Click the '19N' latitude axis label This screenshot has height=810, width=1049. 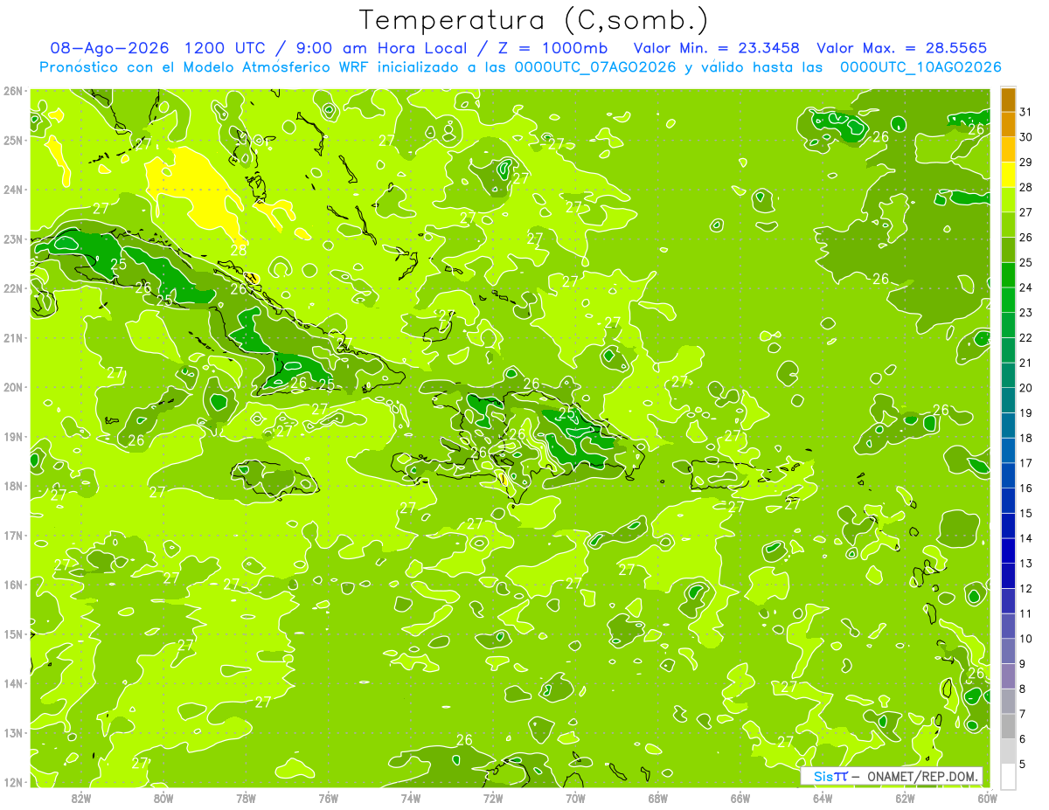tap(13, 436)
